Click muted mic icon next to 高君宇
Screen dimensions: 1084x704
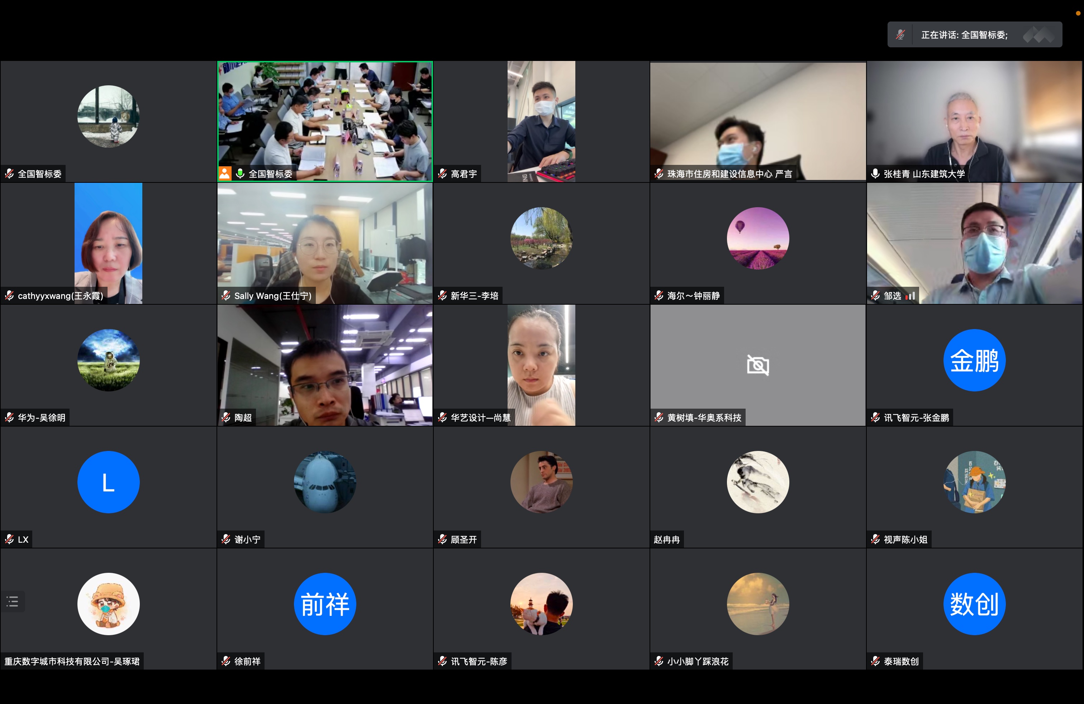(442, 173)
